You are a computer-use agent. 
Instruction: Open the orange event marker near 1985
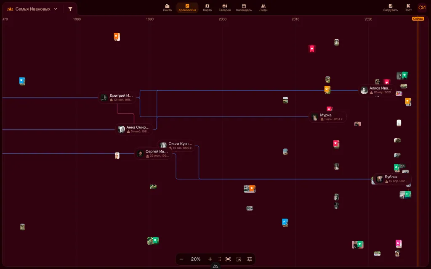point(117,37)
